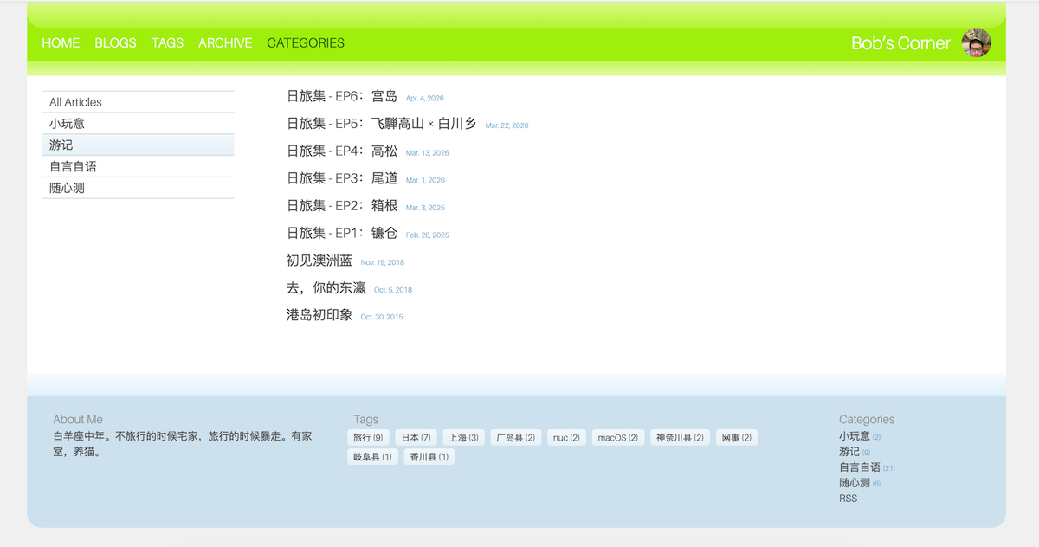Screen dimensions: 1039x547
Task: Open the CATEGORIES menu item
Action: coord(306,42)
